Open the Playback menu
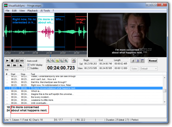 click(33, 11)
